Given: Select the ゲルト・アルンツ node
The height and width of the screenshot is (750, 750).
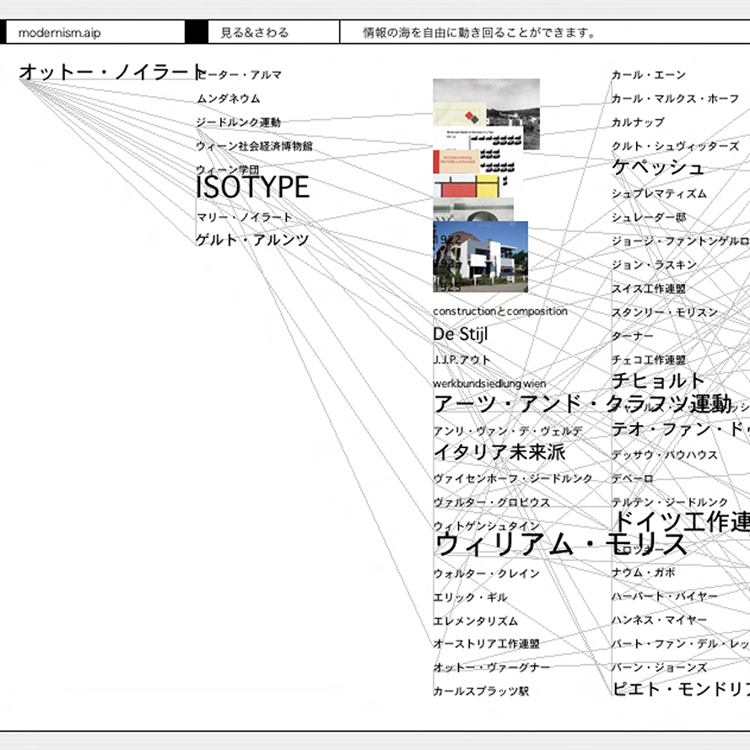Looking at the screenshot, I should pyautogui.click(x=252, y=240).
